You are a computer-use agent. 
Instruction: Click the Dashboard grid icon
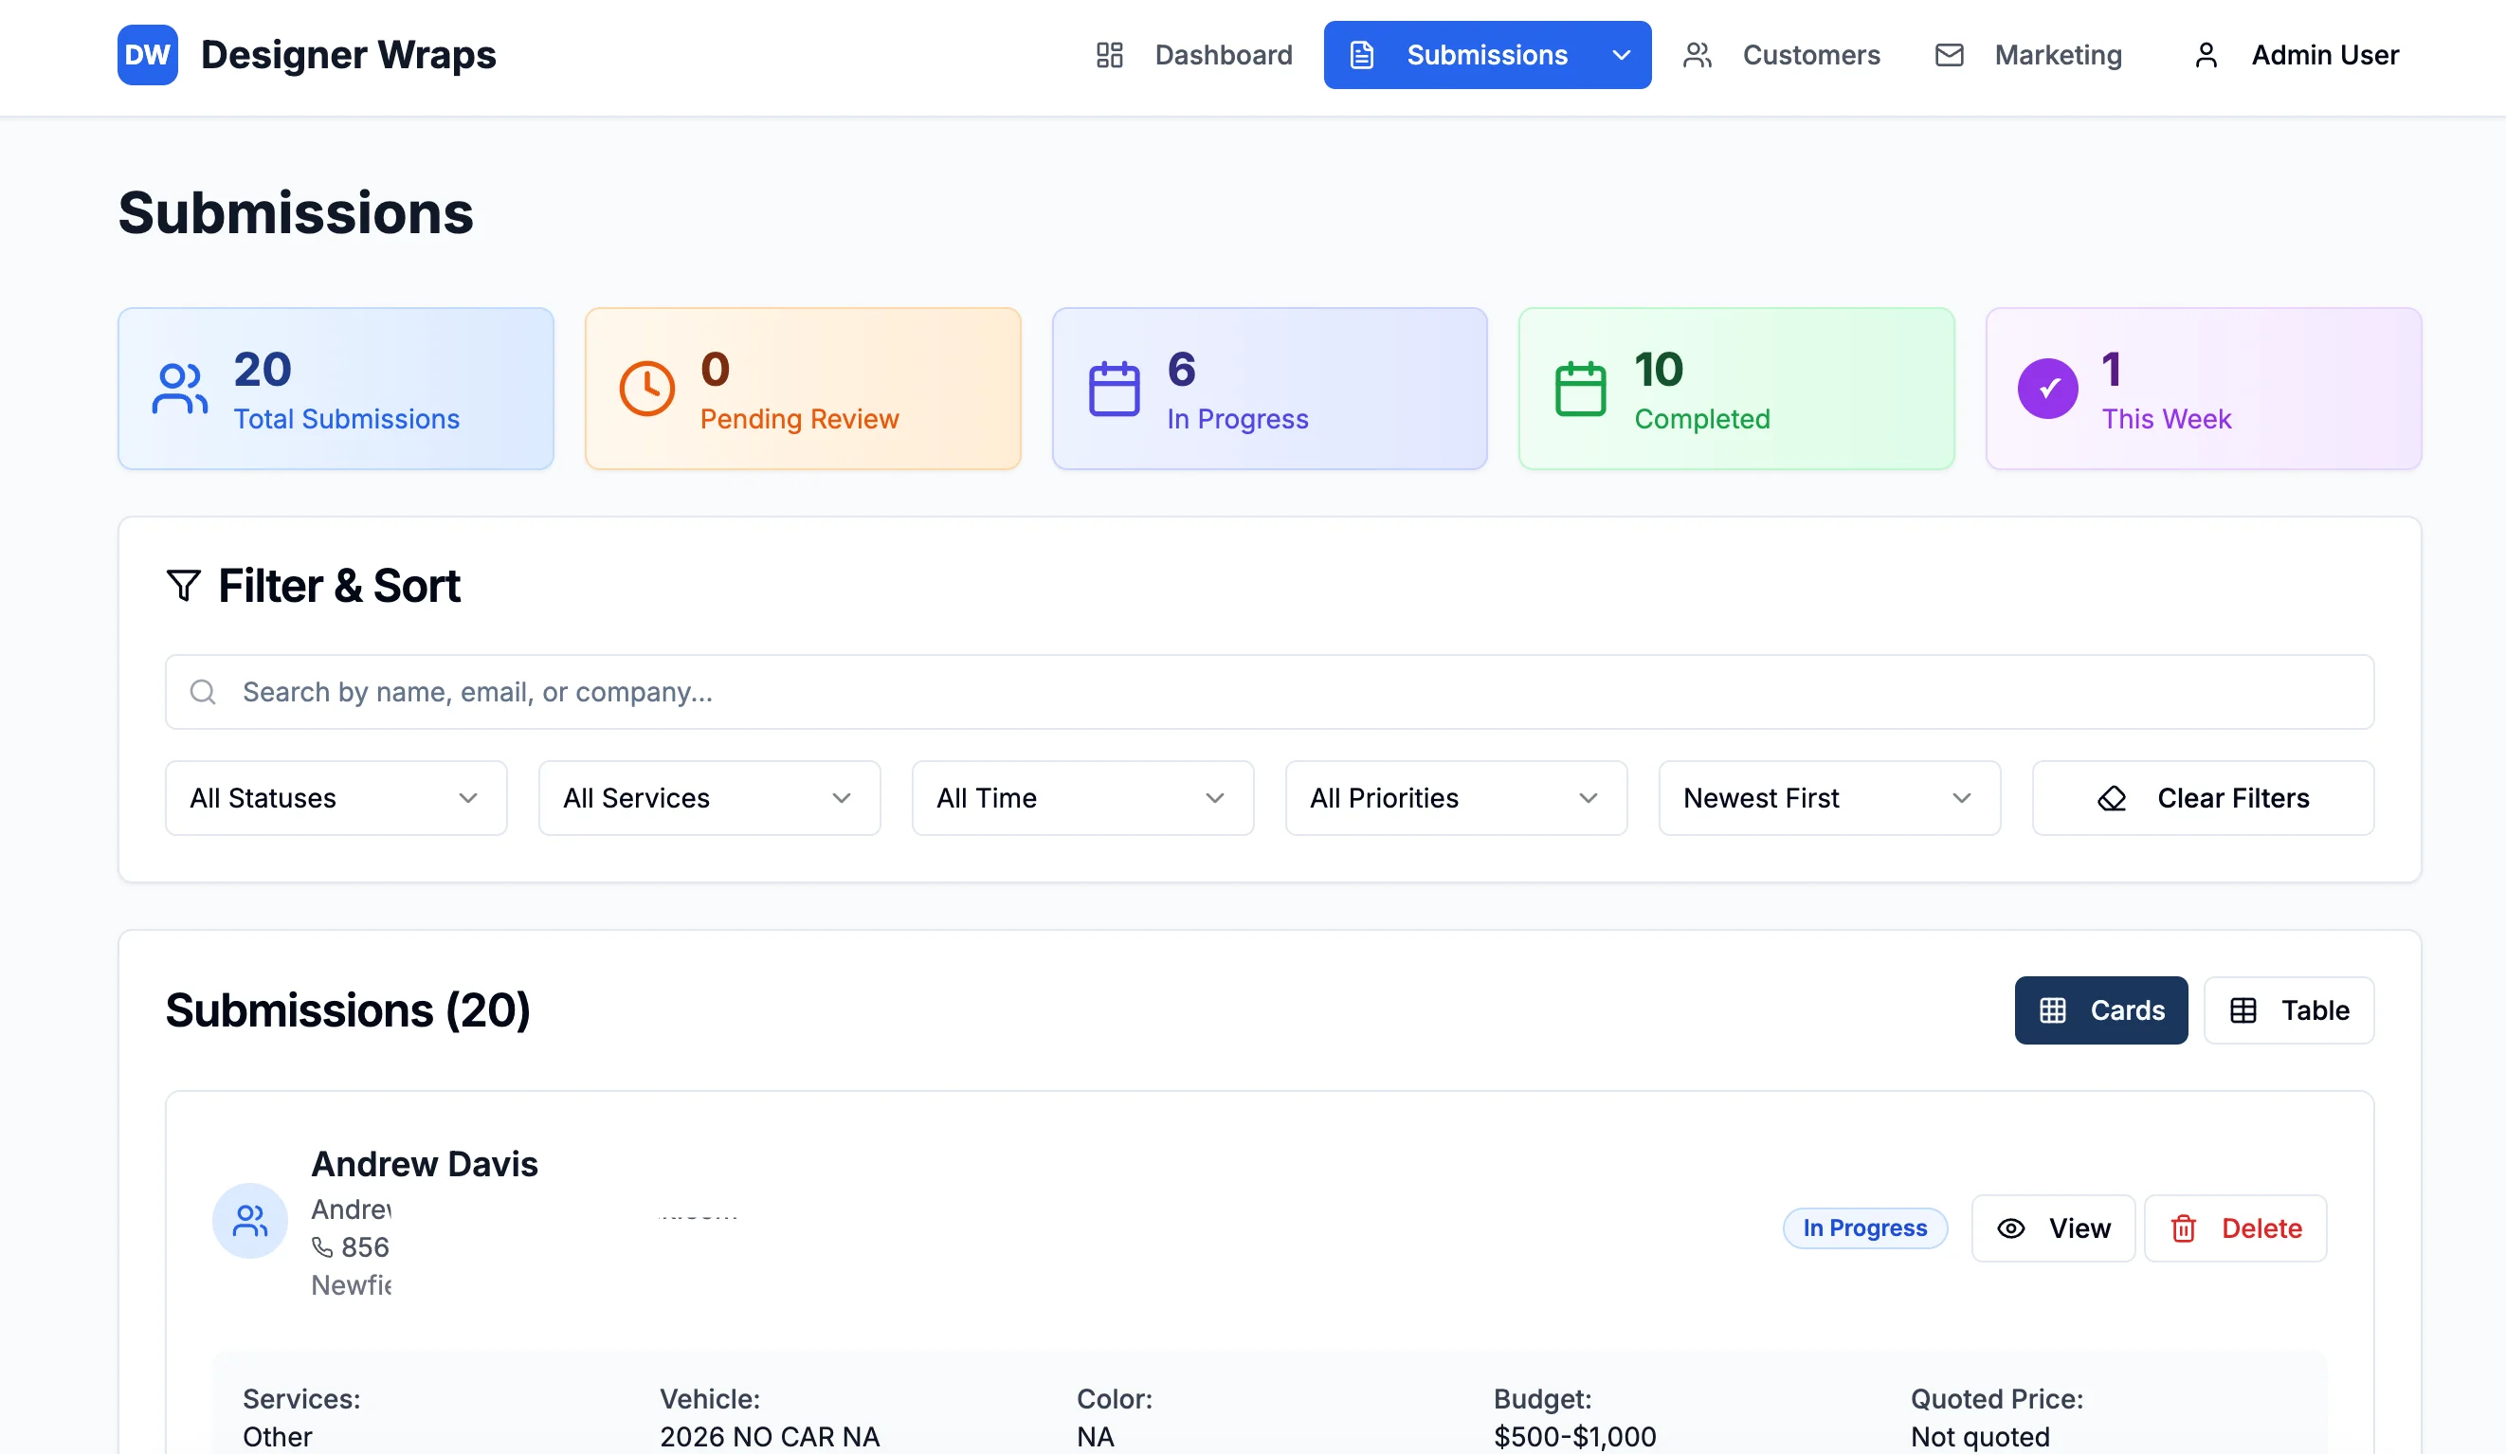click(1109, 55)
